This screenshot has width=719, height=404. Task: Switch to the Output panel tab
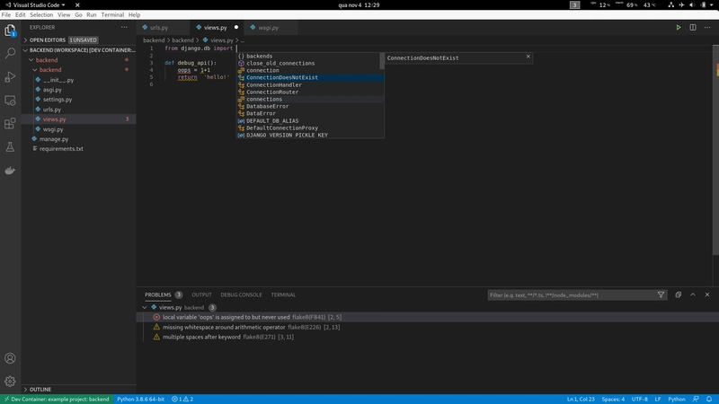click(201, 294)
